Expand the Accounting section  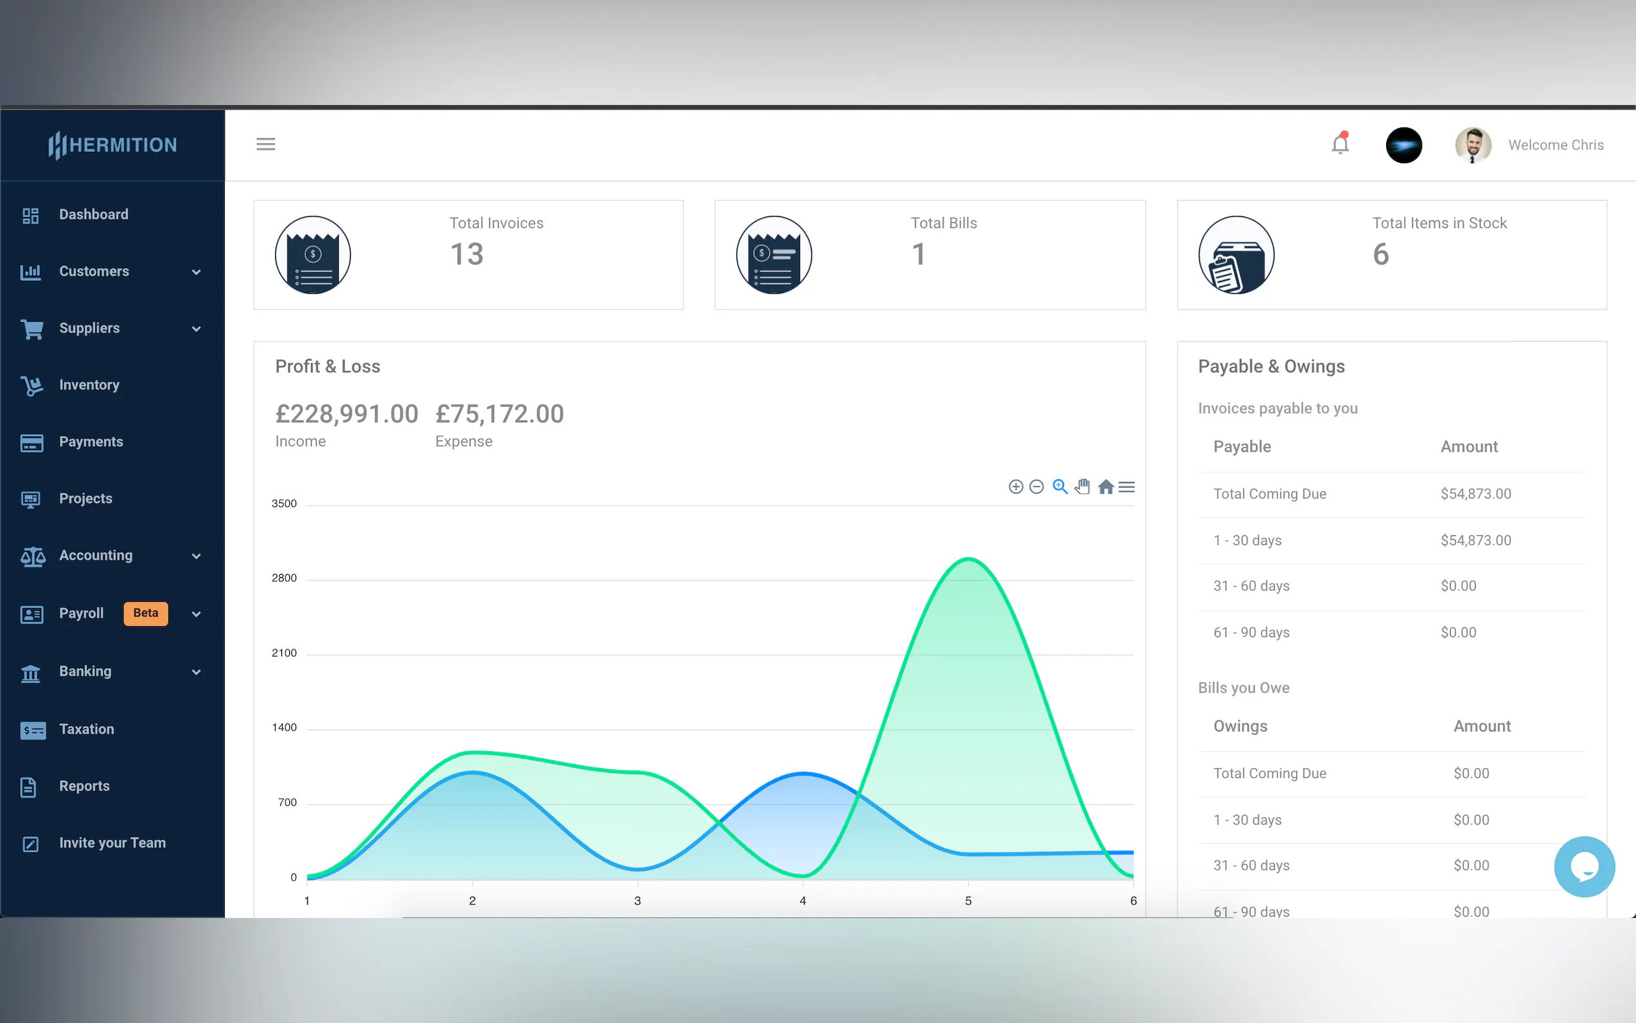(x=196, y=556)
